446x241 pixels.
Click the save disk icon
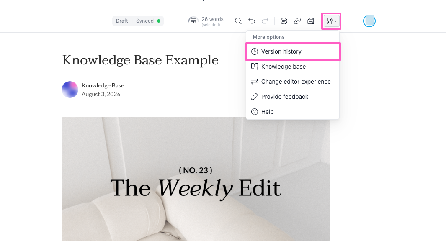(311, 21)
